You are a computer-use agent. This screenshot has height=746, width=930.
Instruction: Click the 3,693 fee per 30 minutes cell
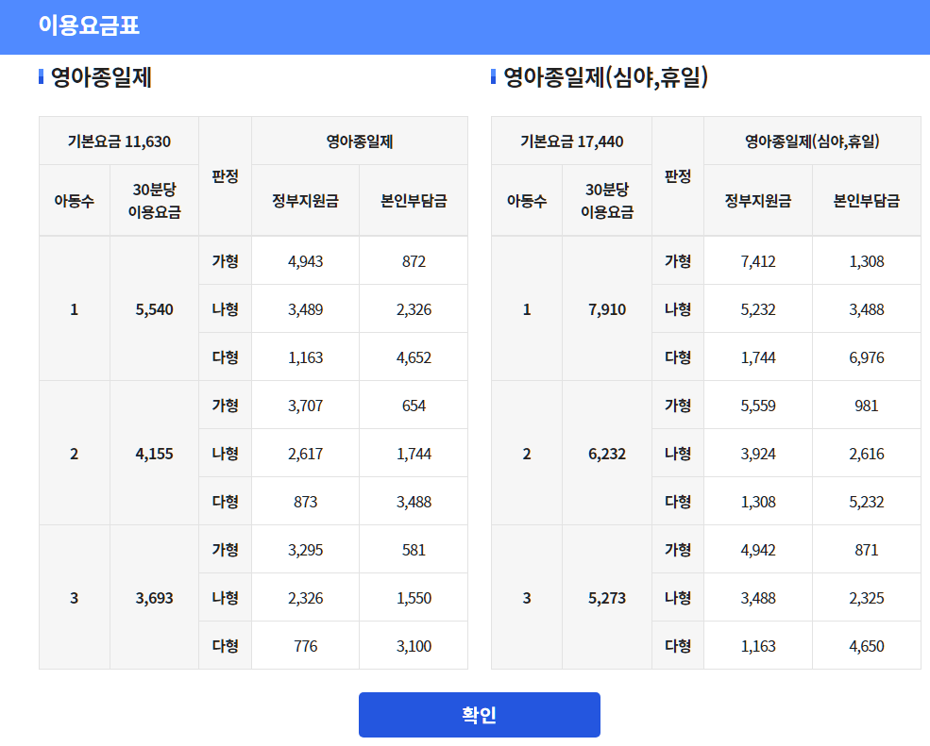coord(154,597)
